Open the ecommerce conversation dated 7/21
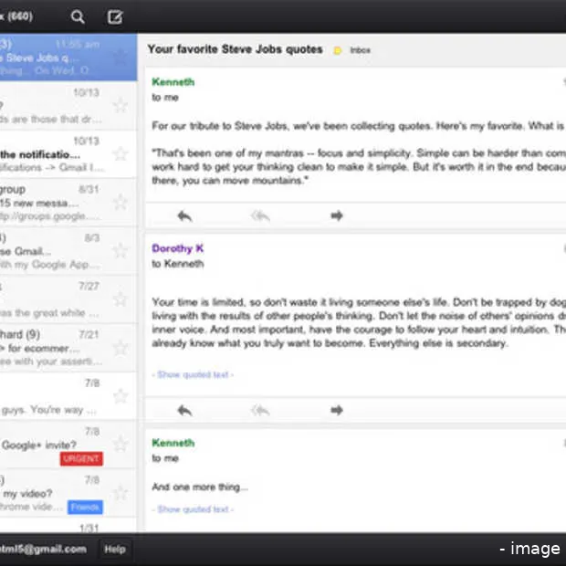 click(x=68, y=348)
